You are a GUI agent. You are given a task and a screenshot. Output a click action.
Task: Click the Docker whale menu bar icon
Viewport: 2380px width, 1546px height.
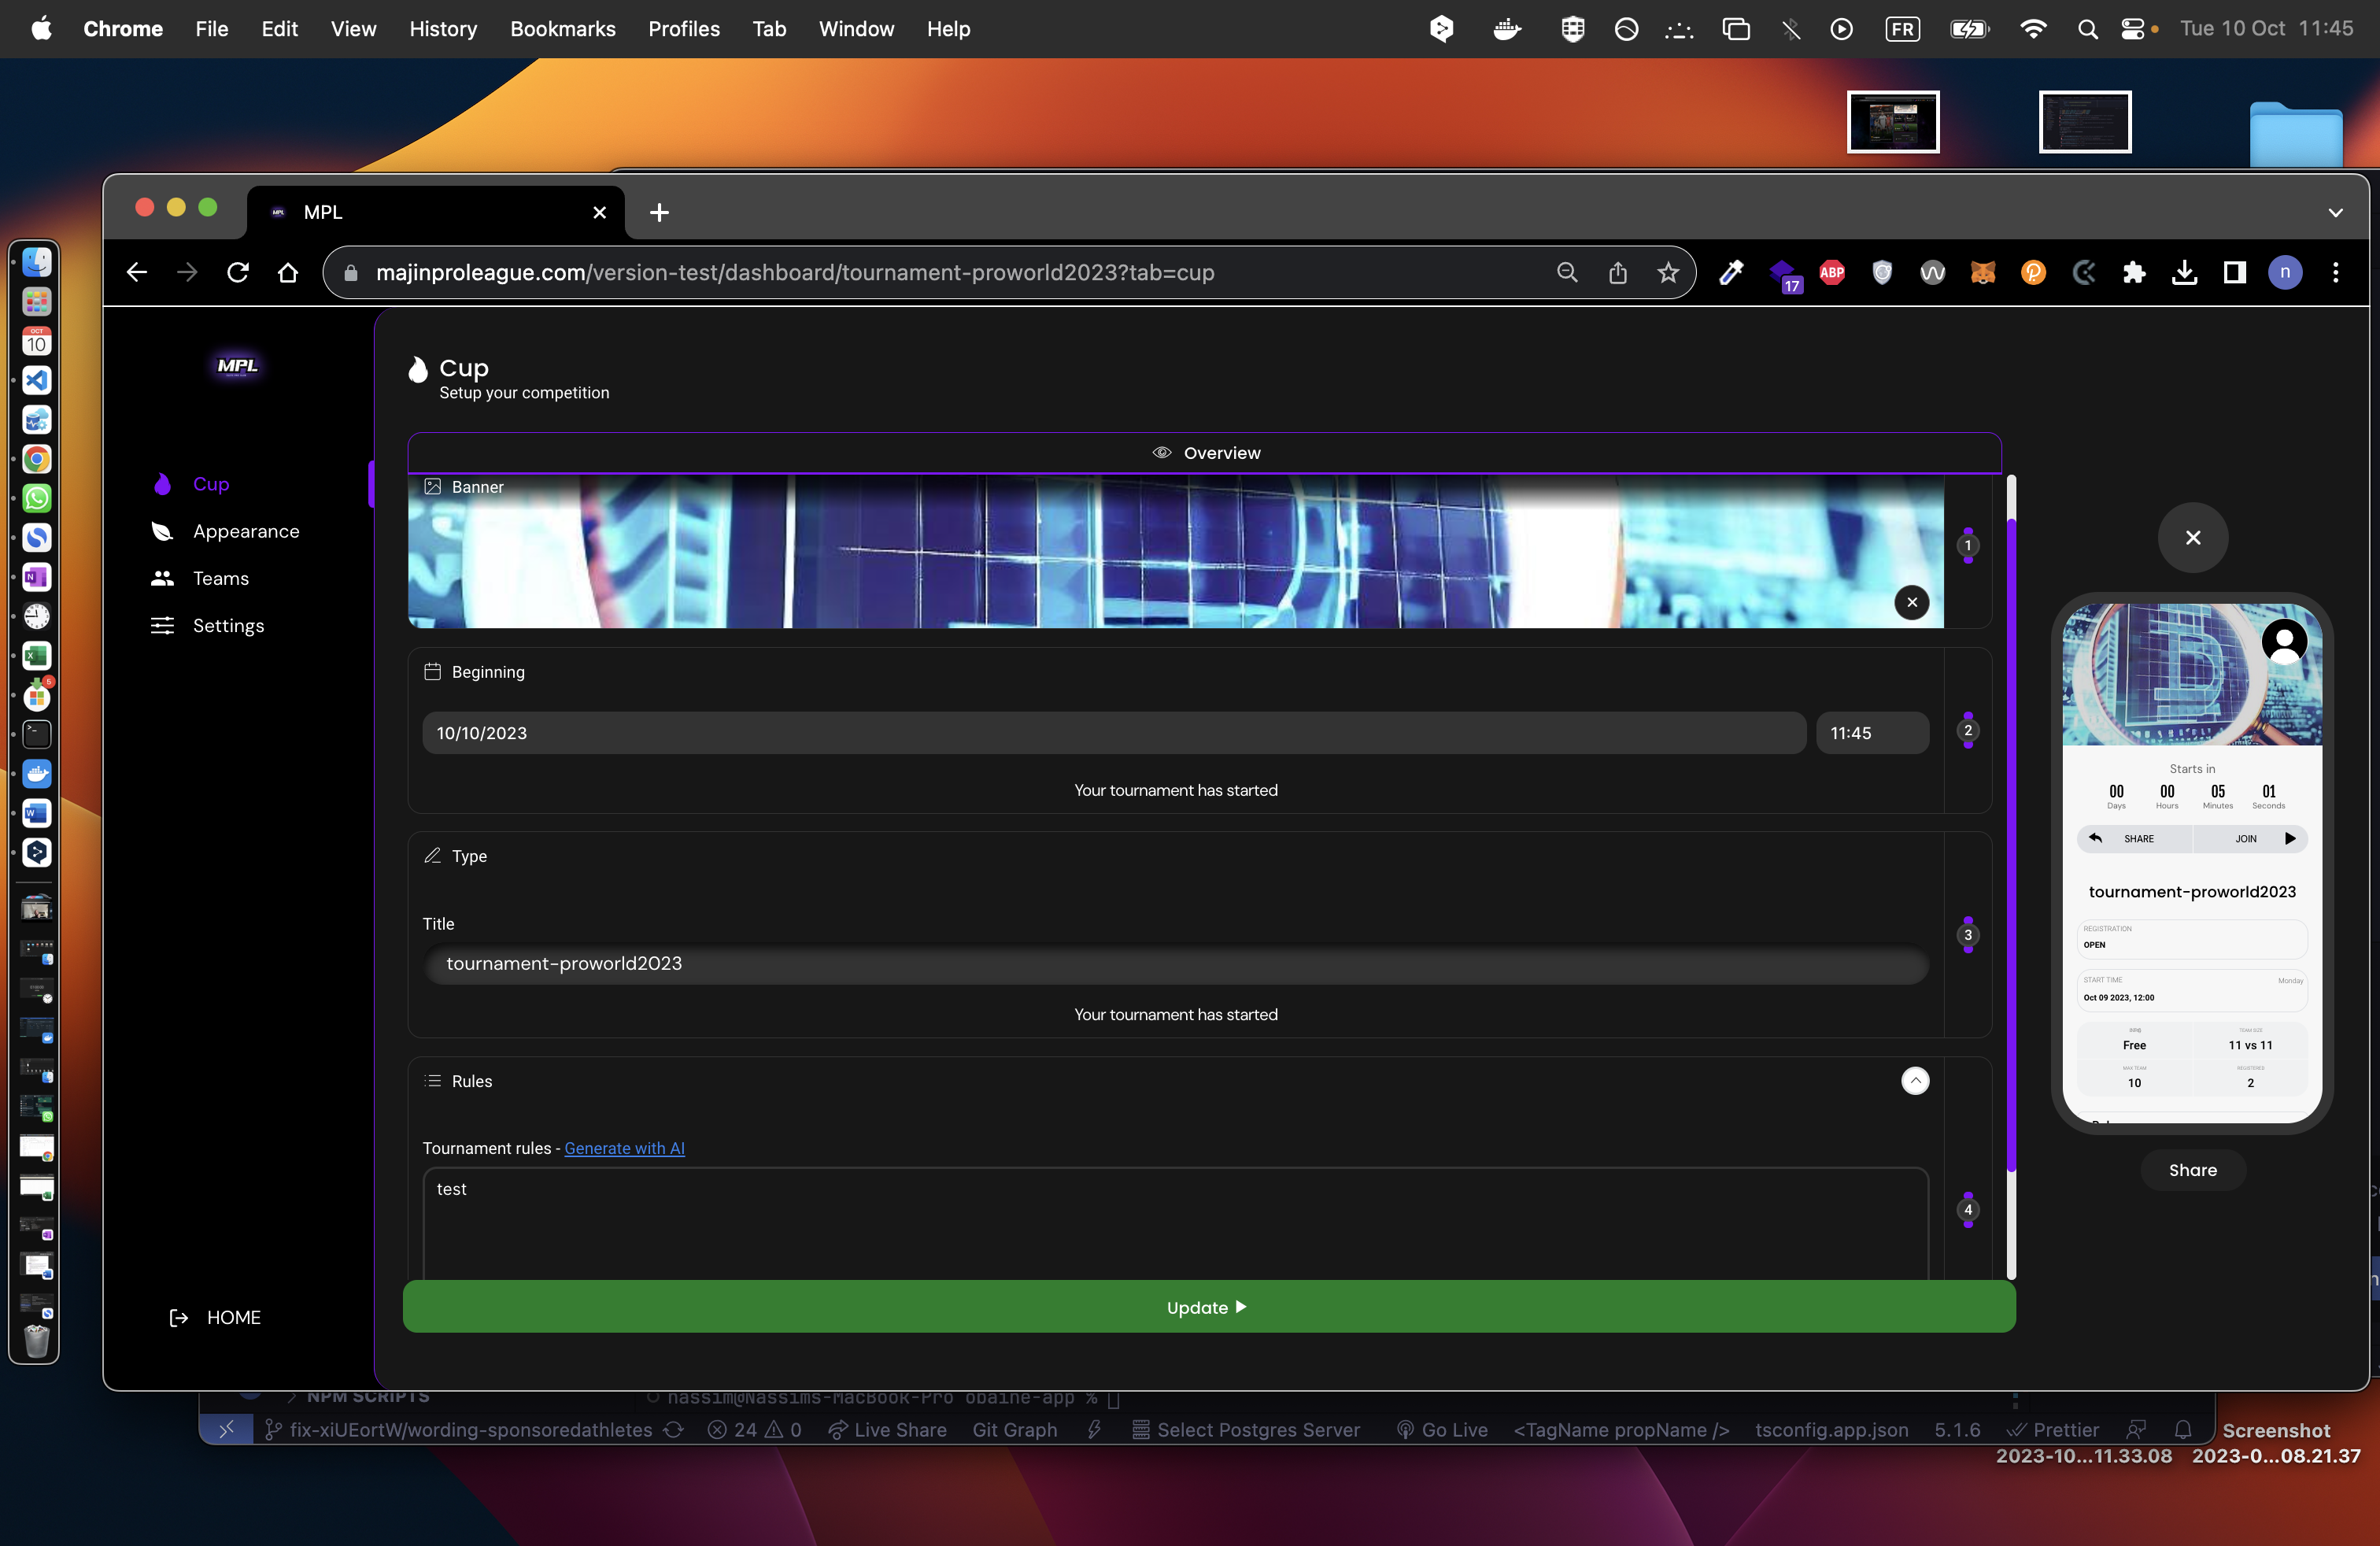1506,29
